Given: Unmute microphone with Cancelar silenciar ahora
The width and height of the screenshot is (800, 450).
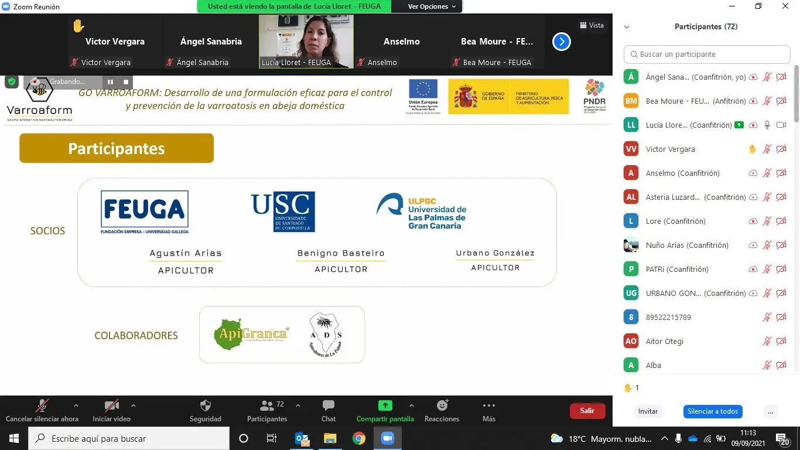Looking at the screenshot, I should click(x=42, y=406).
